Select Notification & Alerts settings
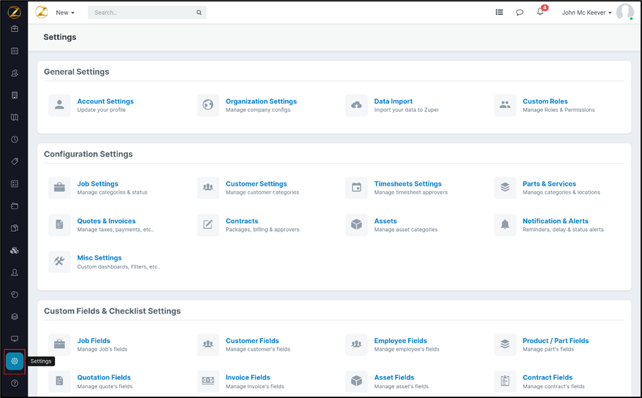The height and width of the screenshot is (398, 642). pos(555,221)
